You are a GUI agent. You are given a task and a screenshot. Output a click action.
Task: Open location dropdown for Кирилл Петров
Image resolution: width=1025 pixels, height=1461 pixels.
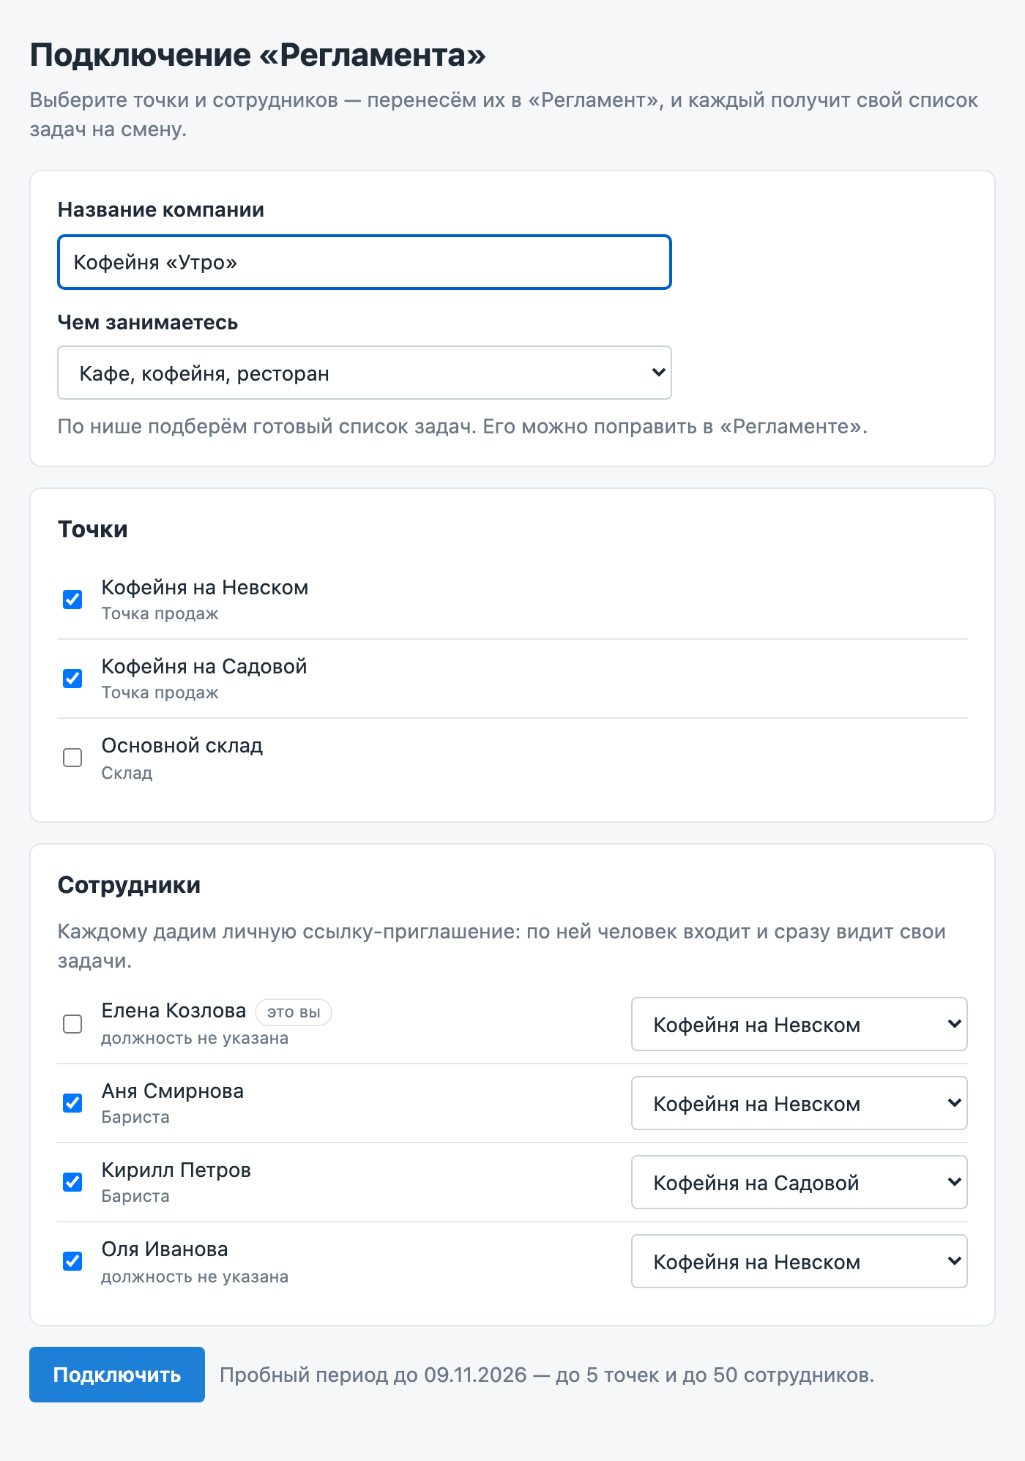(x=799, y=1182)
